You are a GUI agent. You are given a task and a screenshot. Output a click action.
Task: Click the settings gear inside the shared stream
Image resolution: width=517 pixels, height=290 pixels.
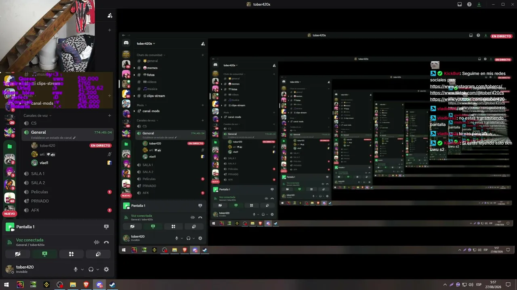[x=200, y=238]
